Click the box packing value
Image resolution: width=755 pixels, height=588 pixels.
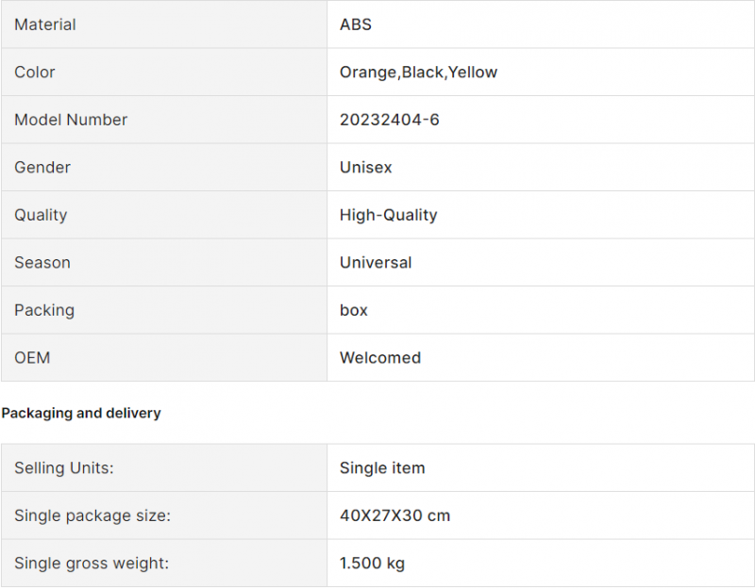(x=354, y=310)
